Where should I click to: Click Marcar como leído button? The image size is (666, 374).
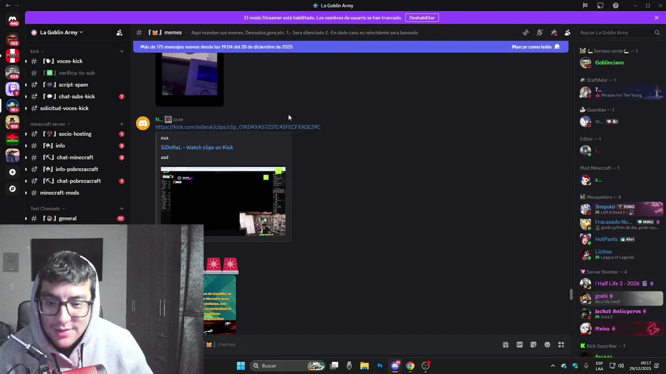coord(535,47)
